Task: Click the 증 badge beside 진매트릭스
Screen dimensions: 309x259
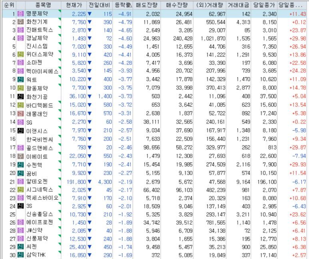Action: [x=20, y=30]
